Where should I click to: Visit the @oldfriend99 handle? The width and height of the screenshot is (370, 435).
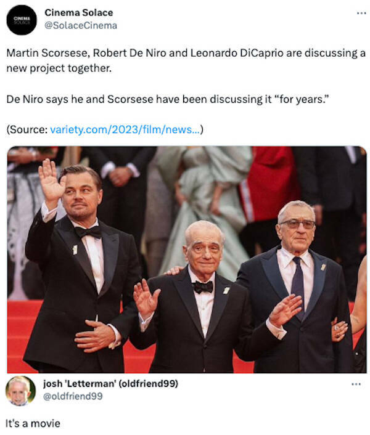[x=73, y=396]
